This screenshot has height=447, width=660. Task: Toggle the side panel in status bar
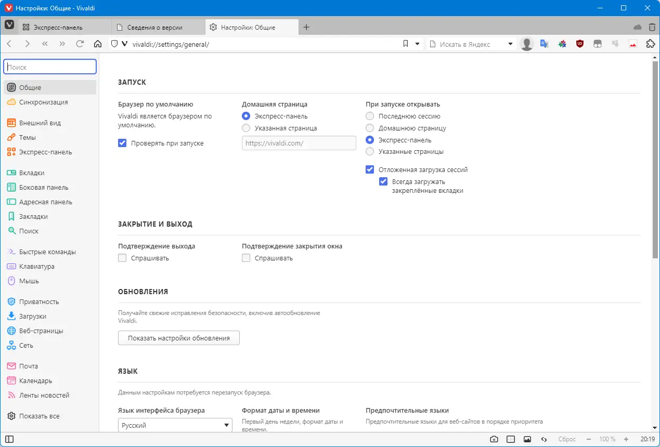[9, 439]
